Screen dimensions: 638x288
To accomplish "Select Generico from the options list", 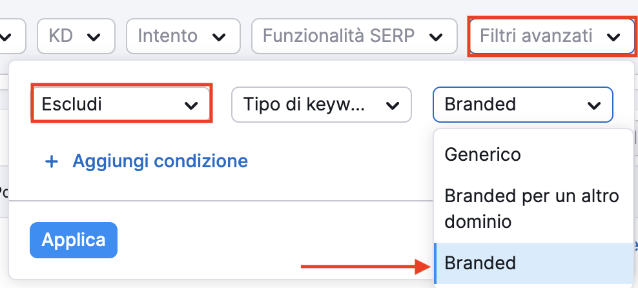I will click(482, 154).
